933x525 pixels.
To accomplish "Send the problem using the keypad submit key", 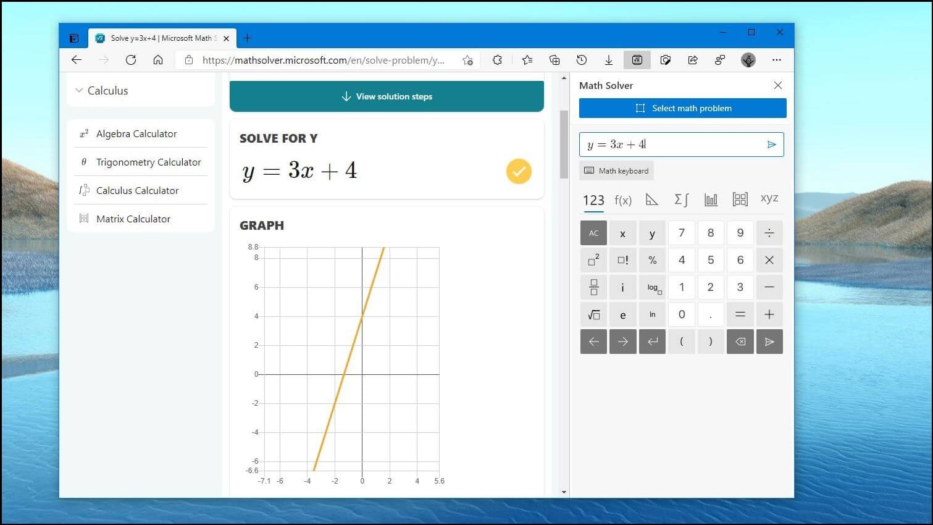I will click(769, 342).
